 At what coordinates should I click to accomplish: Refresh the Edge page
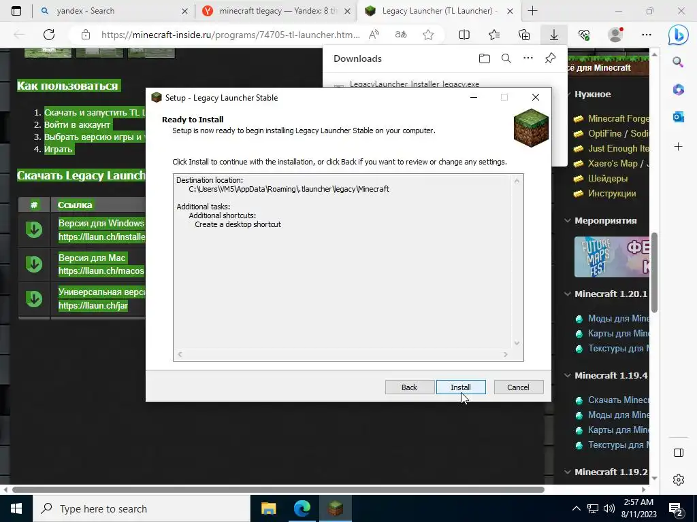click(49, 35)
